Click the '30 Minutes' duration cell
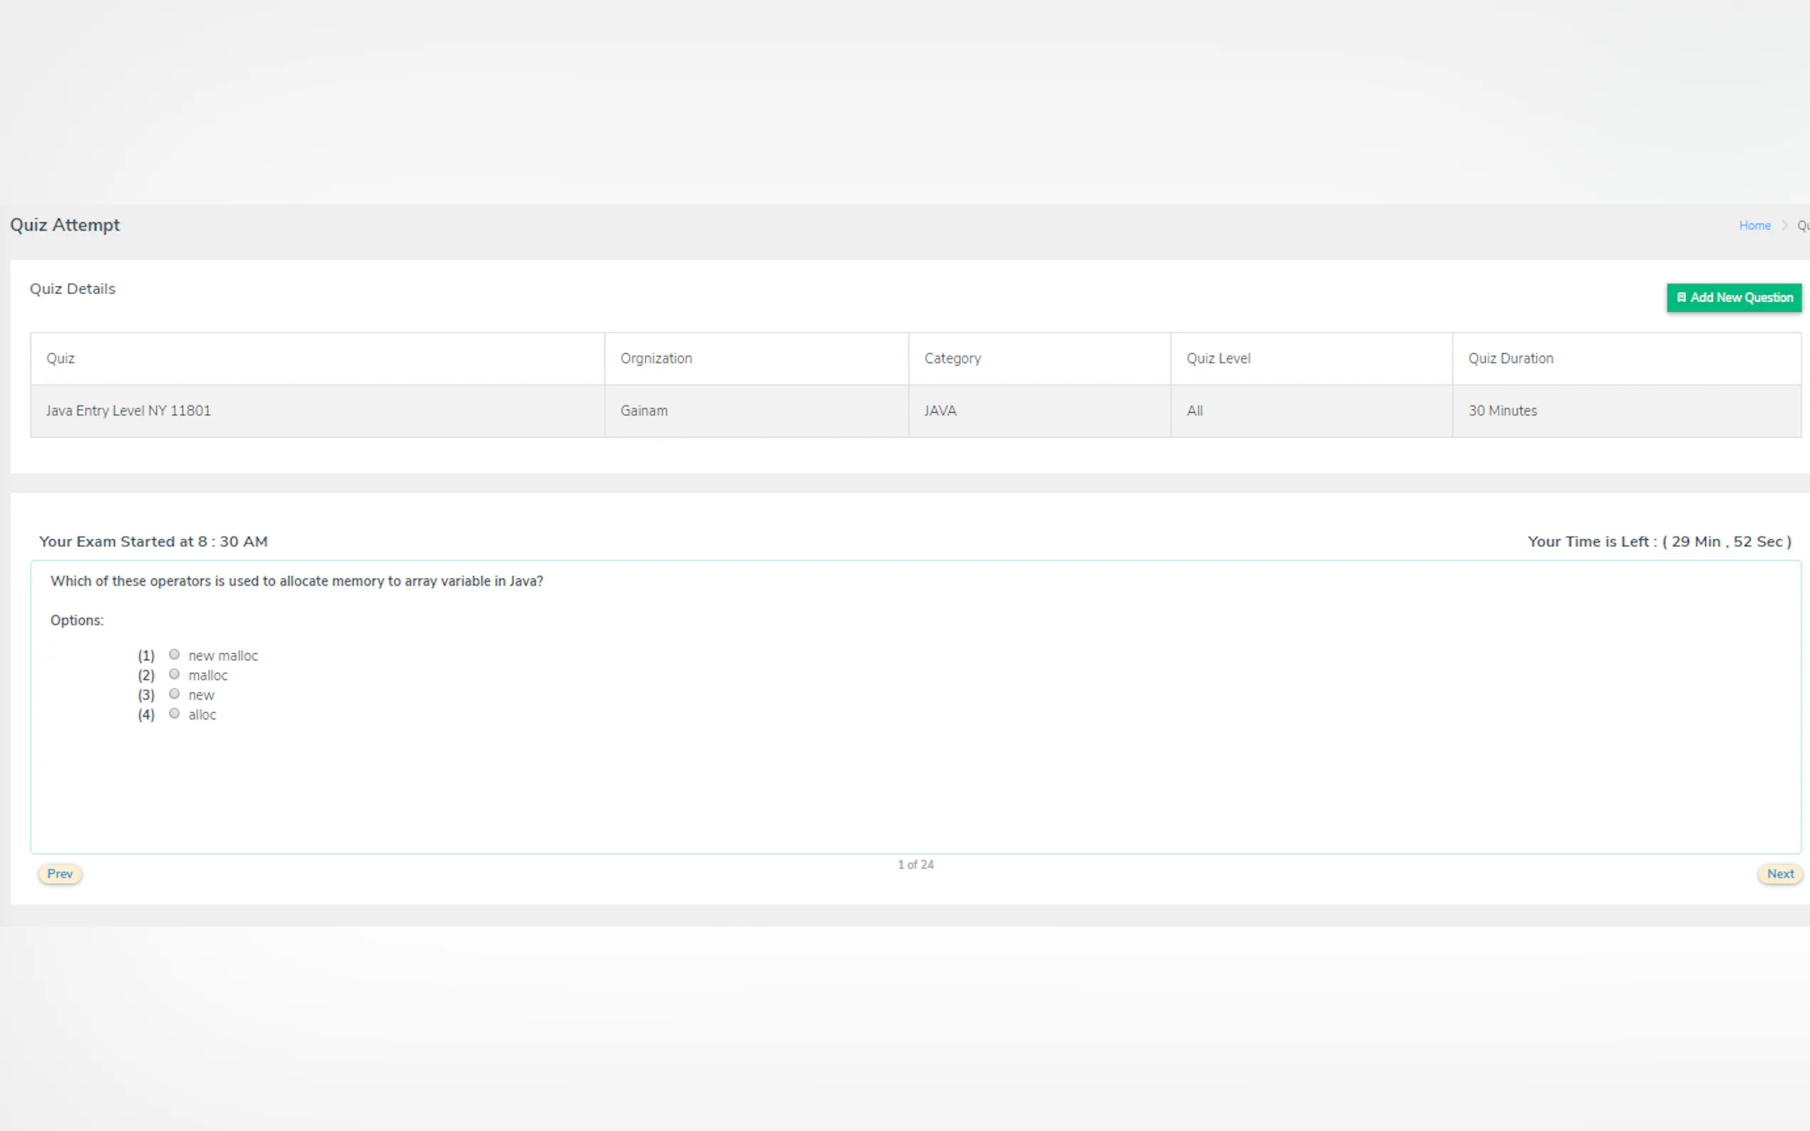The width and height of the screenshot is (1810, 1131). coord(1501,411)
